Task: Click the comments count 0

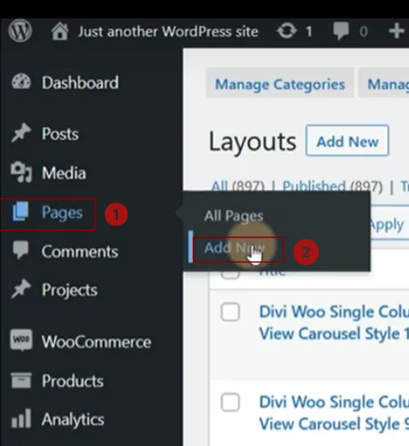Action: point(363,32)
